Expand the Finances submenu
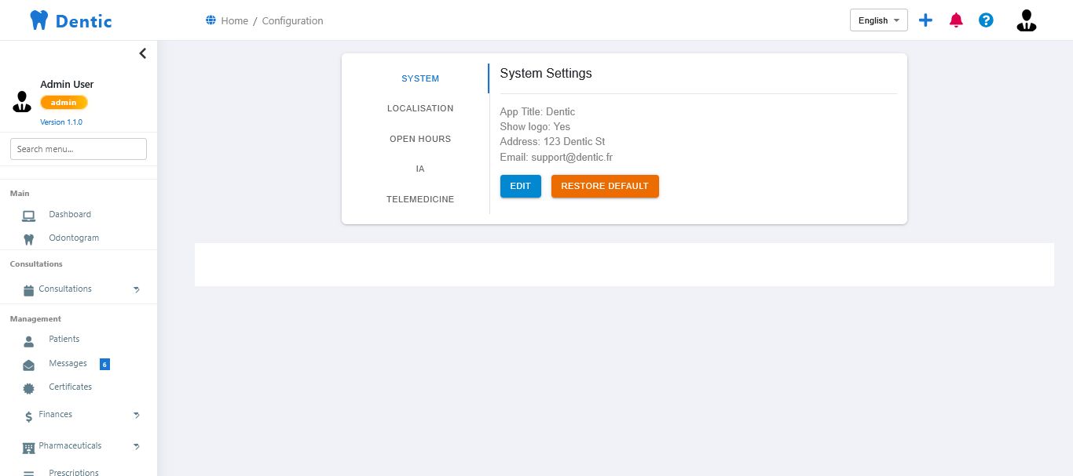Viewport: 1073px width, 476px height. tap(136, 415)
